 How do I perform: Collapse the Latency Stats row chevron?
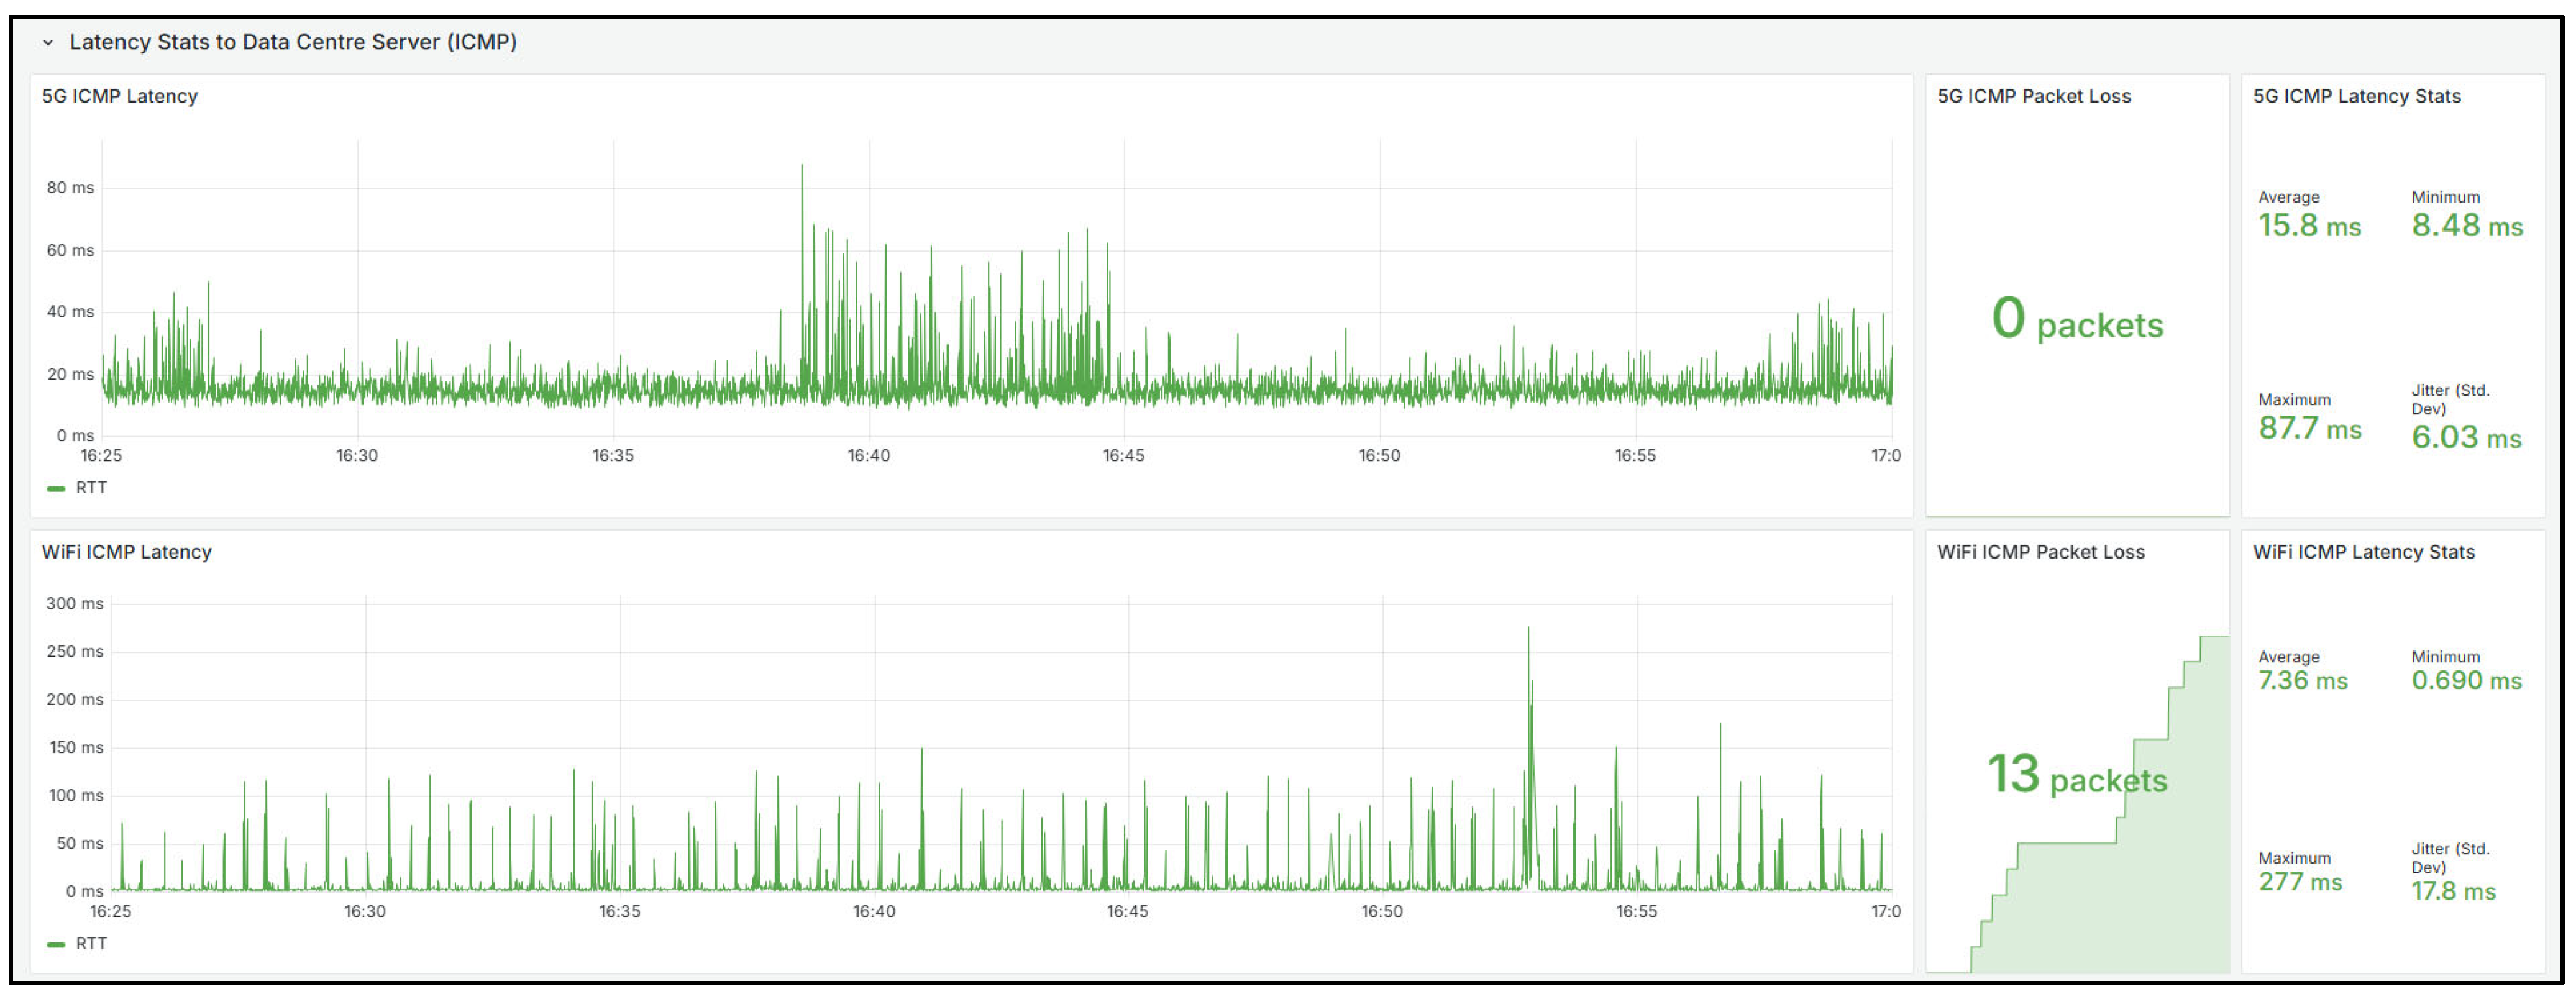[47, 43]
